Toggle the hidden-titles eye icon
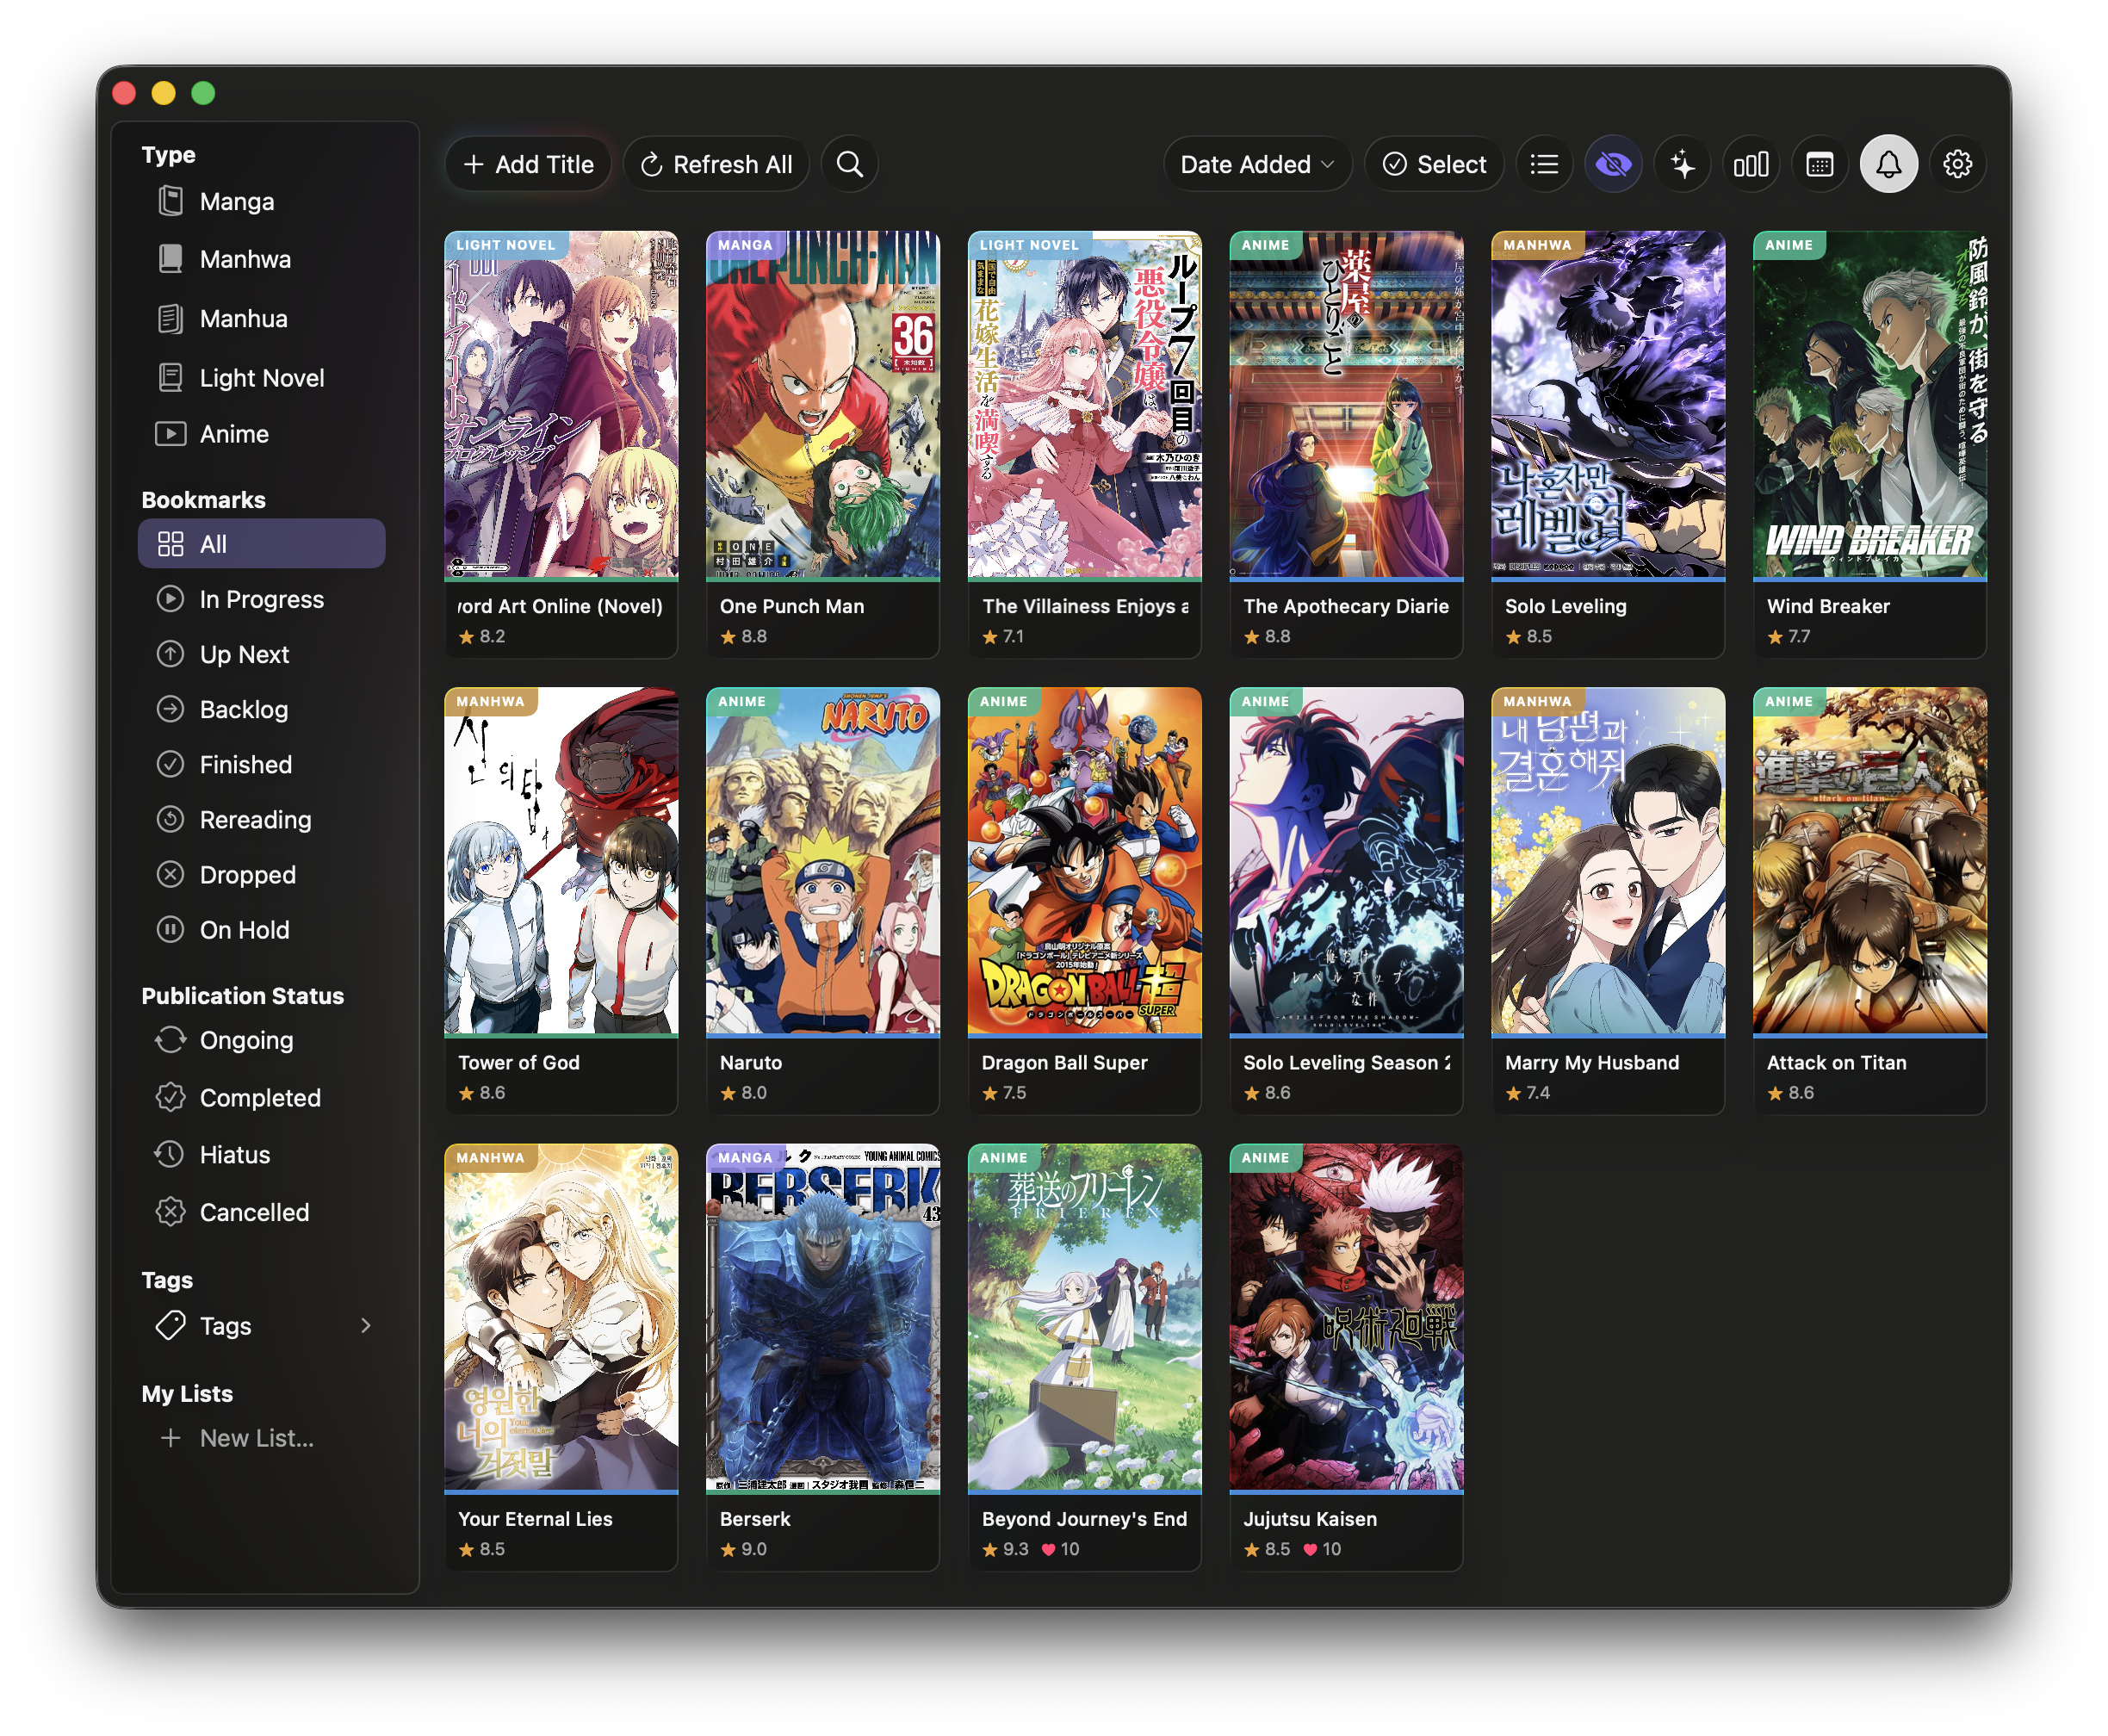 [1613, 164]
